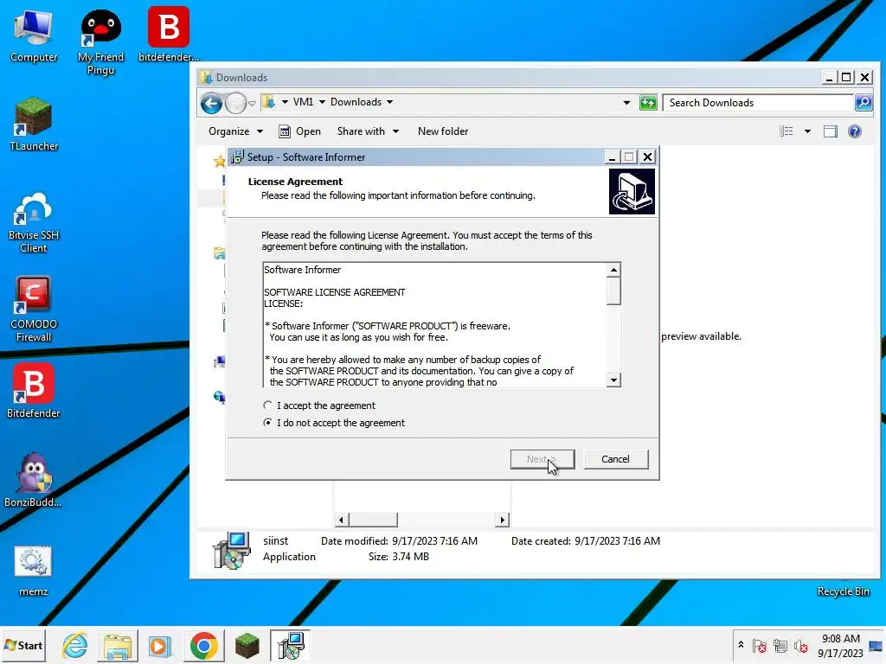This screenshot has height=664, width=886.
Task: Go back in the Downloads window
Action: pyautogui.click(x=212, y=104)
